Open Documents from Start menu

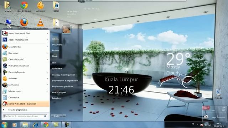pyautogui.click(x=57, y=45)
